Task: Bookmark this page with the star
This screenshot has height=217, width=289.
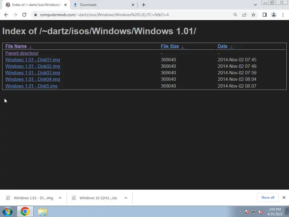Action: (x=253, y=15)
